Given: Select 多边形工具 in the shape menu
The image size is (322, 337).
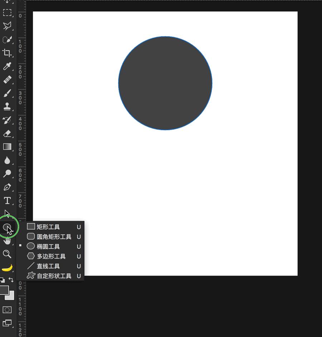Looking at the screenshot, I should (x=51, y=256).
